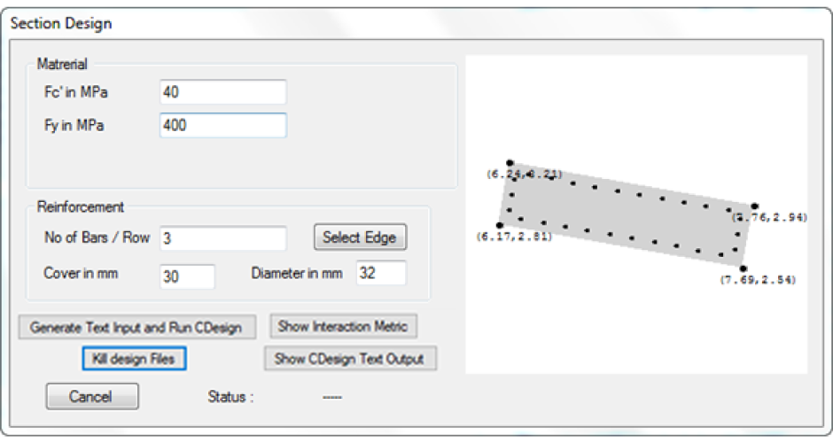Image resolution: width=833 pixels, height=443 pixels.
Task: Open Show CDesign Text Output
Action: pyautogui.click(x=350, y=359)
